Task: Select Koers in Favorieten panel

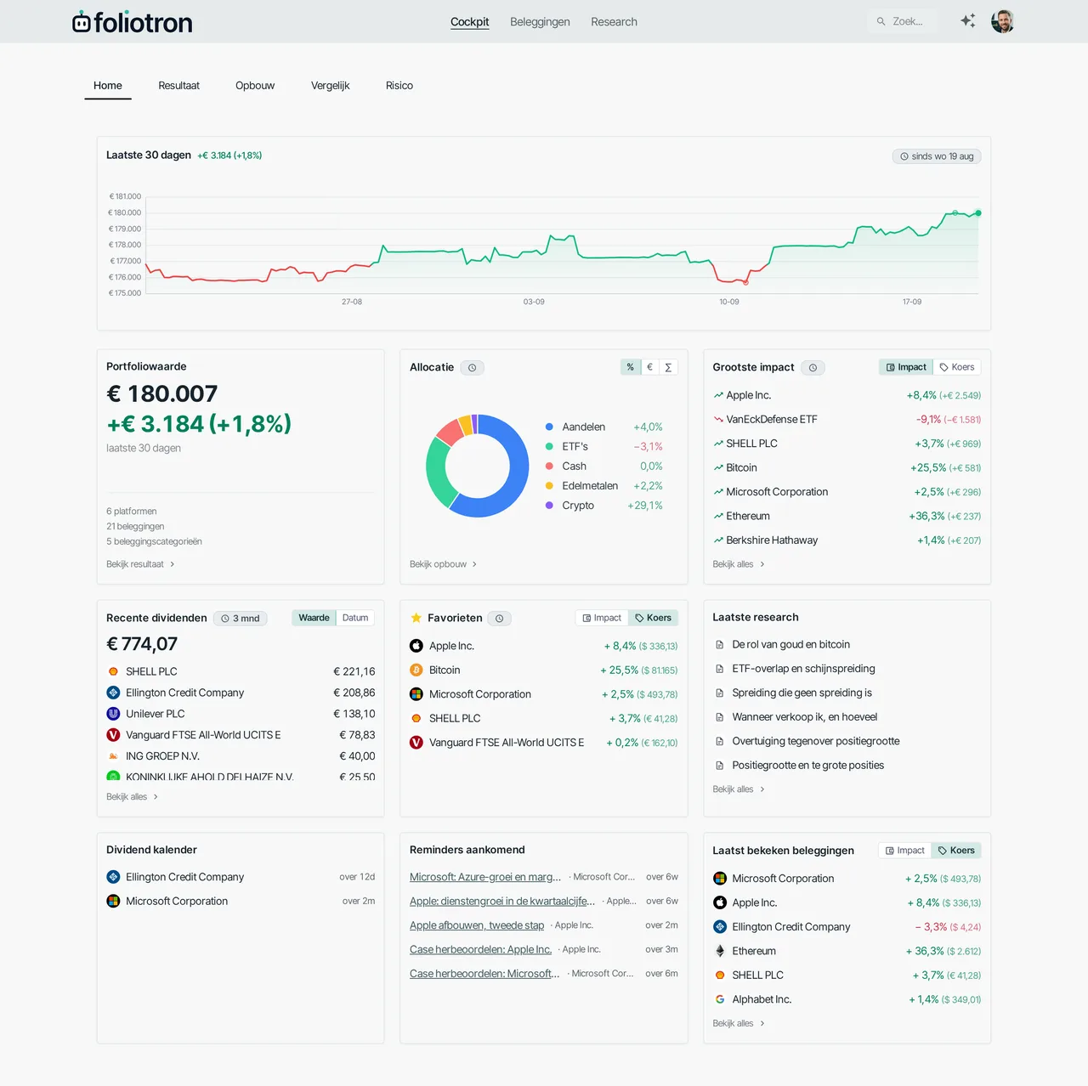Action: pyautogui.click(x=654, y=618)
